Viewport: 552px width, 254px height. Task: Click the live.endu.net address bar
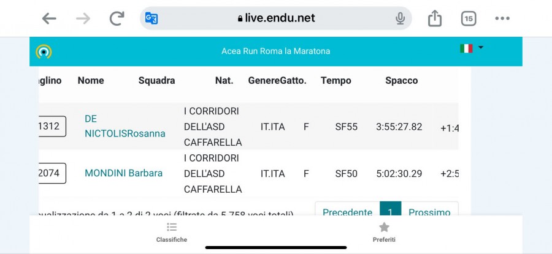[276, 18]
